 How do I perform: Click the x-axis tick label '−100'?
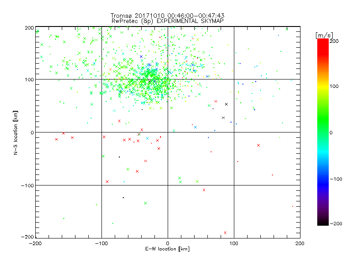pos(101,243)
